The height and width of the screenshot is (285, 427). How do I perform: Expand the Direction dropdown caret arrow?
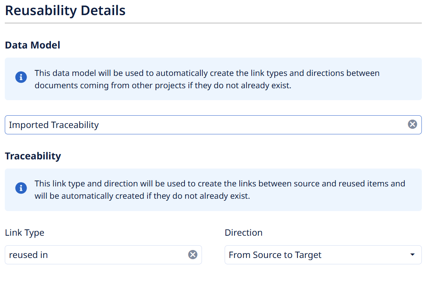pos(412,255)
